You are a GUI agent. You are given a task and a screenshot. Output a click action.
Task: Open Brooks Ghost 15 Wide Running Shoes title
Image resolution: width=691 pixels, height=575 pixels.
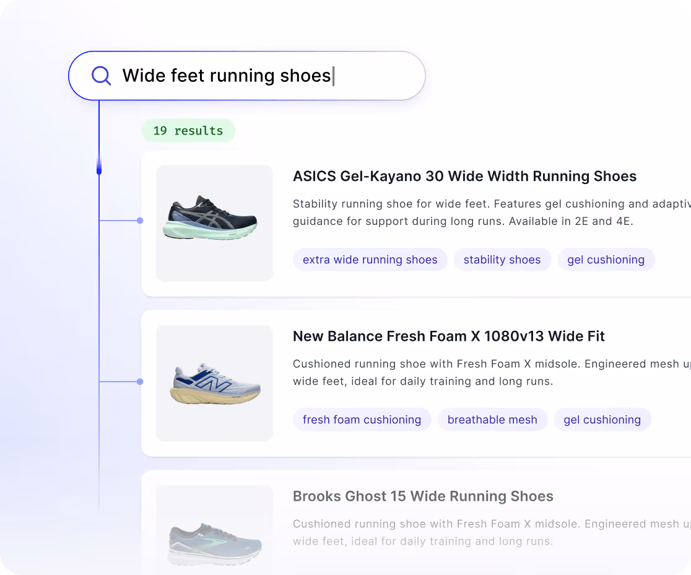tap(423, 496)
